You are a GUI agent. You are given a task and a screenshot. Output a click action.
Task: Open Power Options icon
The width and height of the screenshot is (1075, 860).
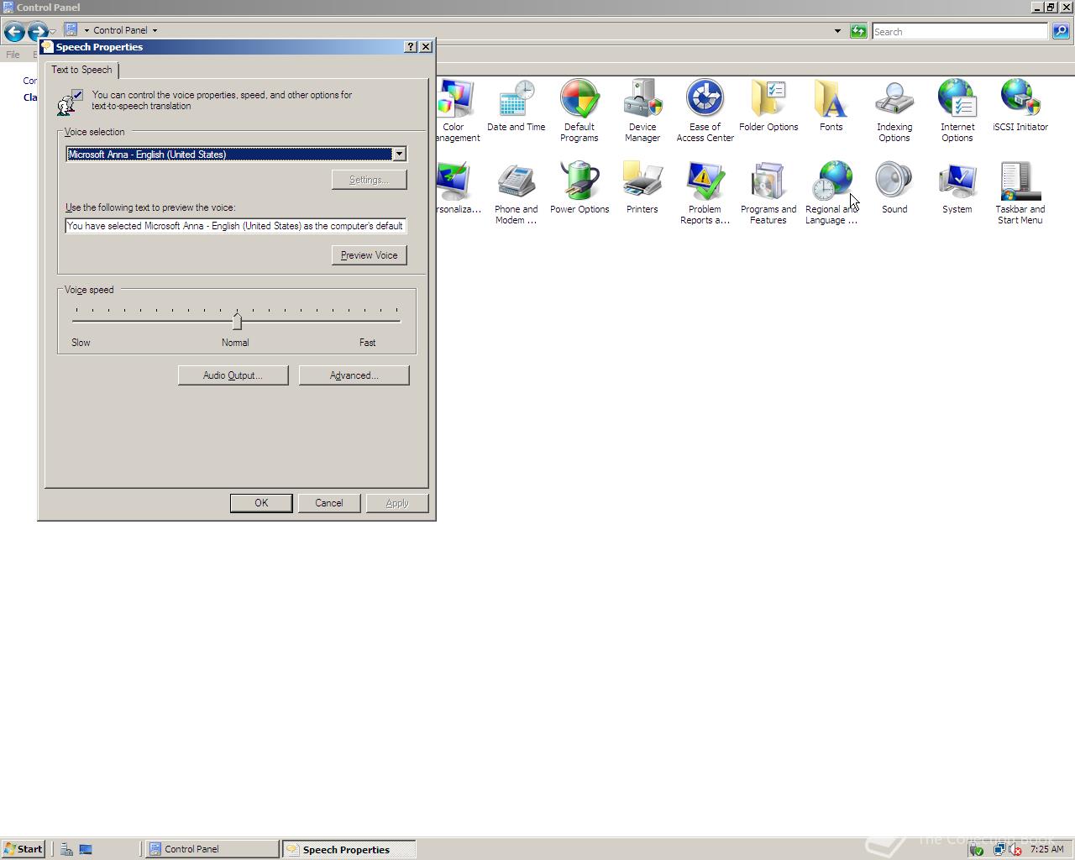point(579,188)
